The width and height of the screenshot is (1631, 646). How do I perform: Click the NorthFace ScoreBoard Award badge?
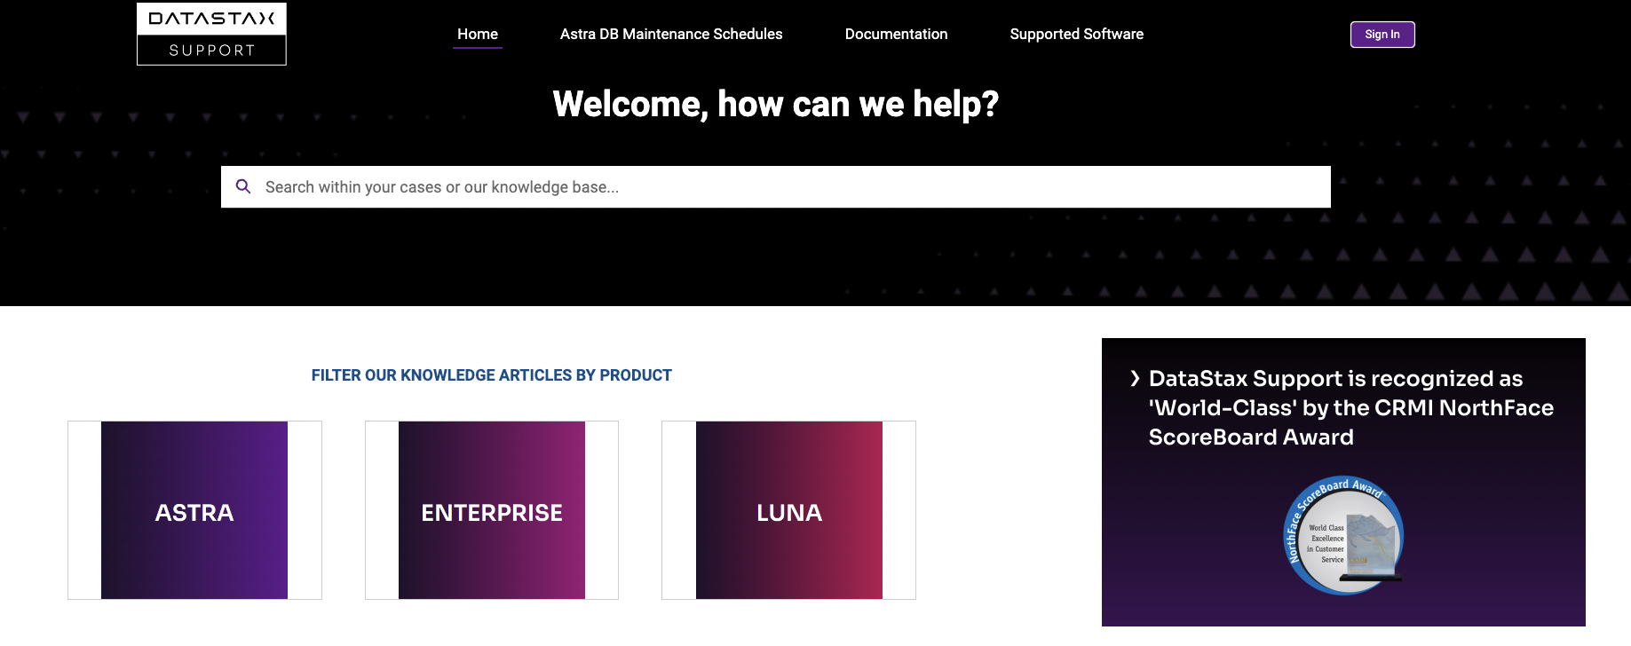1342,536
